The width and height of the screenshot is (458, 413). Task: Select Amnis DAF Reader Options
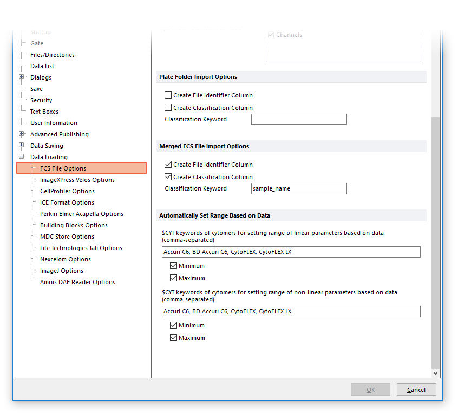pyautogui.click(x=77, y=282)
